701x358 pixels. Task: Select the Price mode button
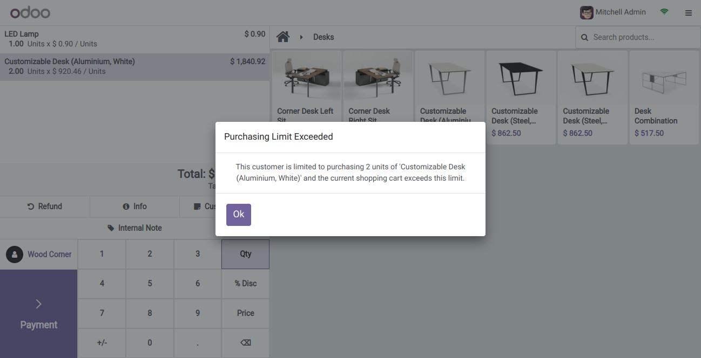pos(245,313)
